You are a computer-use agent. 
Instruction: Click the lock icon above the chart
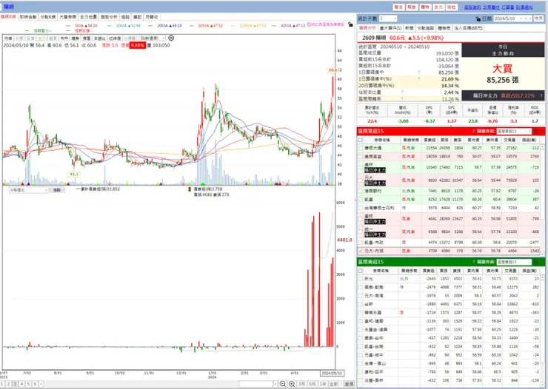pyautogui.click(x=350, y=24)
